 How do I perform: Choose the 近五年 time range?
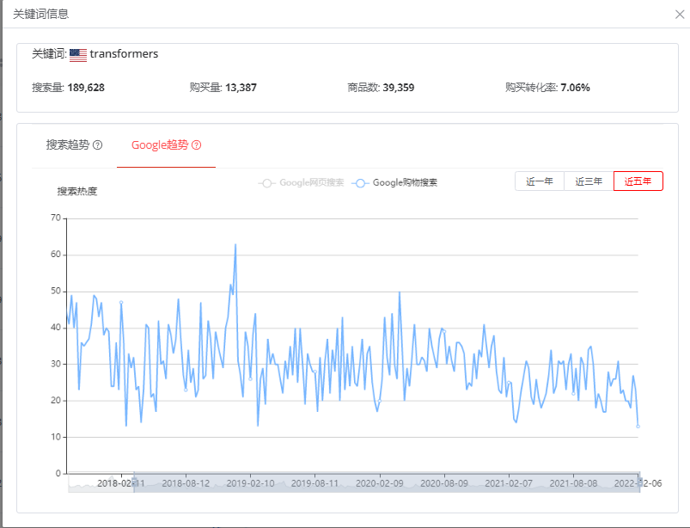[x=638, y=181]
